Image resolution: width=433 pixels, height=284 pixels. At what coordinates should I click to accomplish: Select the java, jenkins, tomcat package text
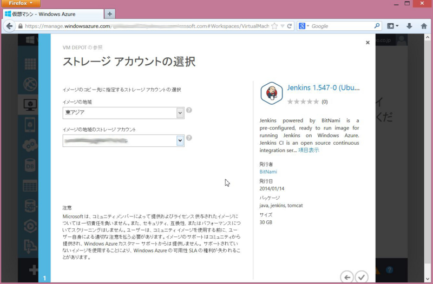pyautogui.click(x=281, y=206)
